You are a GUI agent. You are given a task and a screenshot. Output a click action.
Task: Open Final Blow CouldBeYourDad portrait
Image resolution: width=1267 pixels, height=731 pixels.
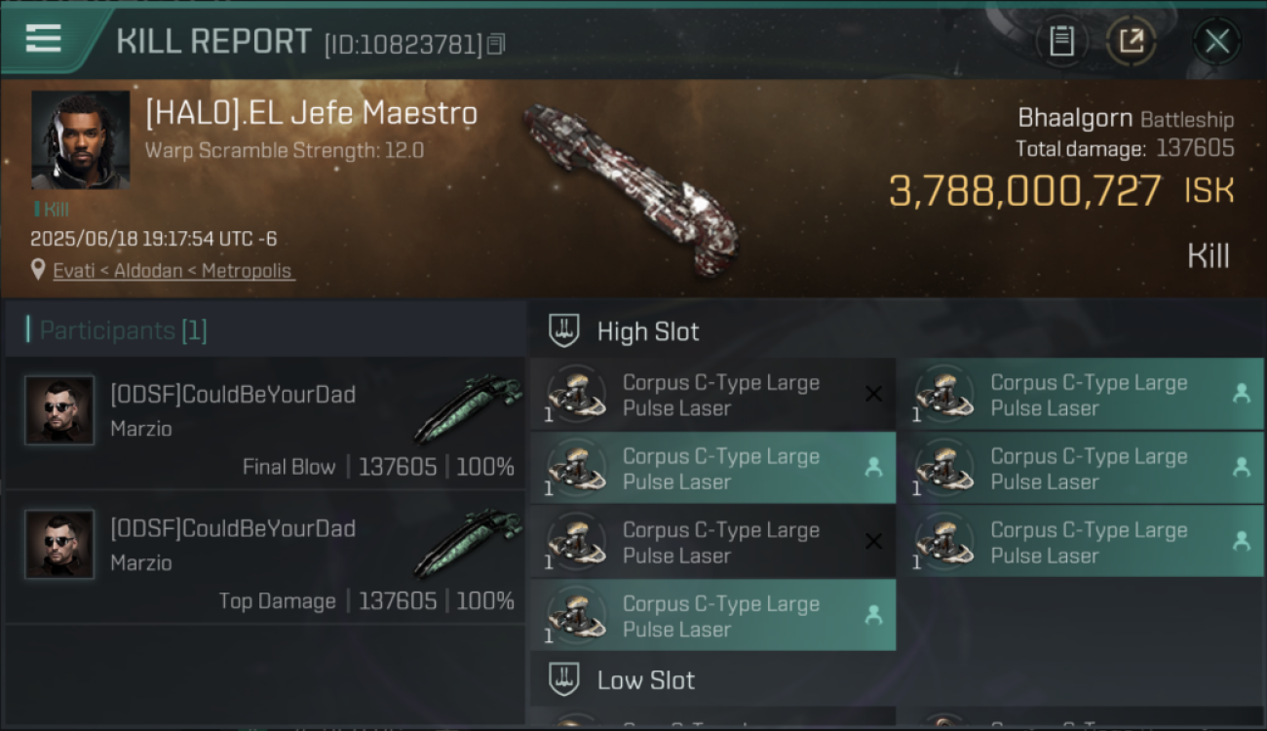click(59, 410)
